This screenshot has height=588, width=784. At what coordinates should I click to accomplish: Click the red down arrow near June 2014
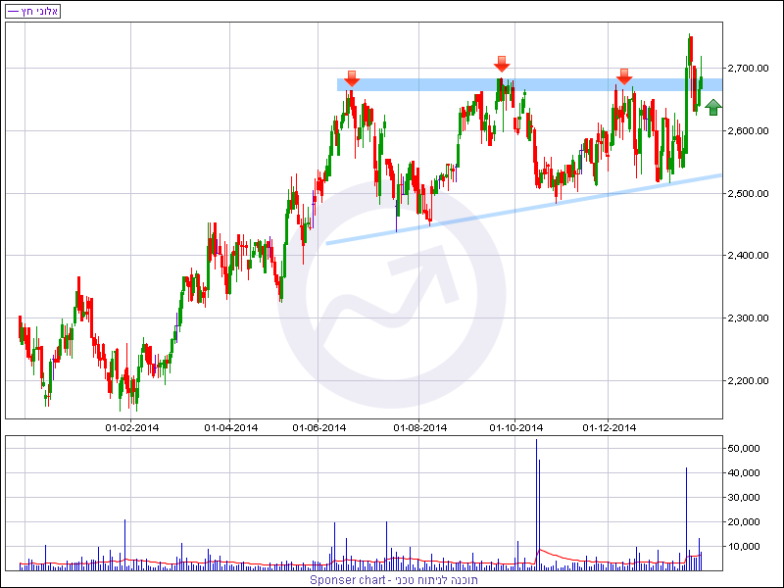(352, 79)
